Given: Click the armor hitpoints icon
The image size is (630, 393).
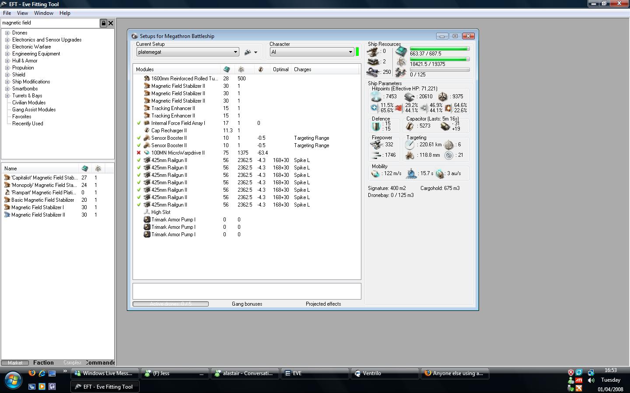Looking at the screenshot, I should point(409,97).
